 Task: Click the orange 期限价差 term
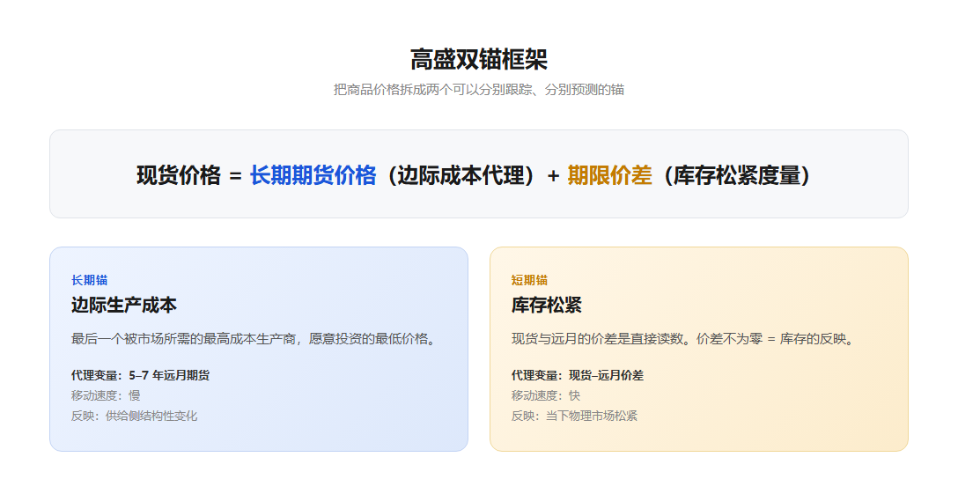tap(609, 175)
